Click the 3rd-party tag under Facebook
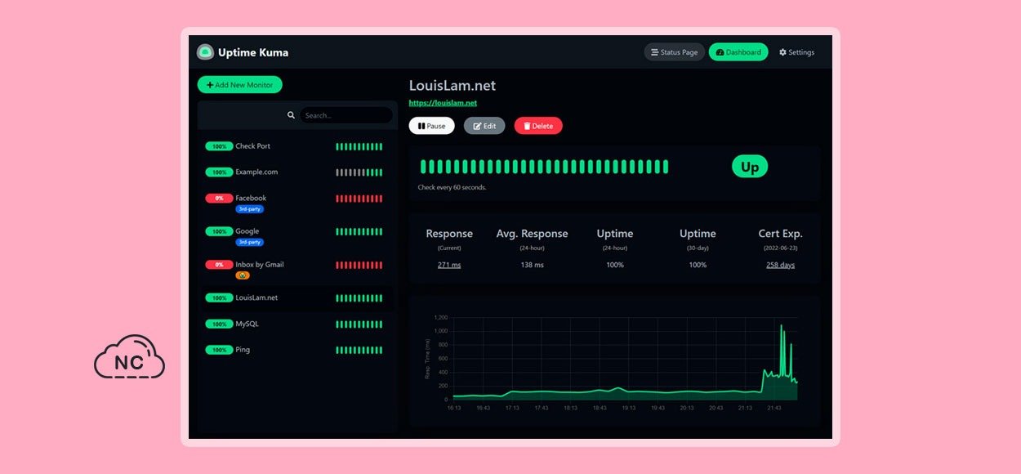This screenshot has width=1021, height=474. coord(249,209)
